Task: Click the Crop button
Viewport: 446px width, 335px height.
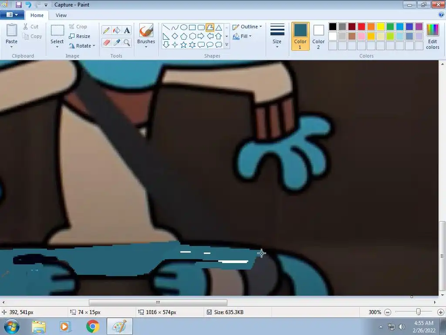Action: 78,27
